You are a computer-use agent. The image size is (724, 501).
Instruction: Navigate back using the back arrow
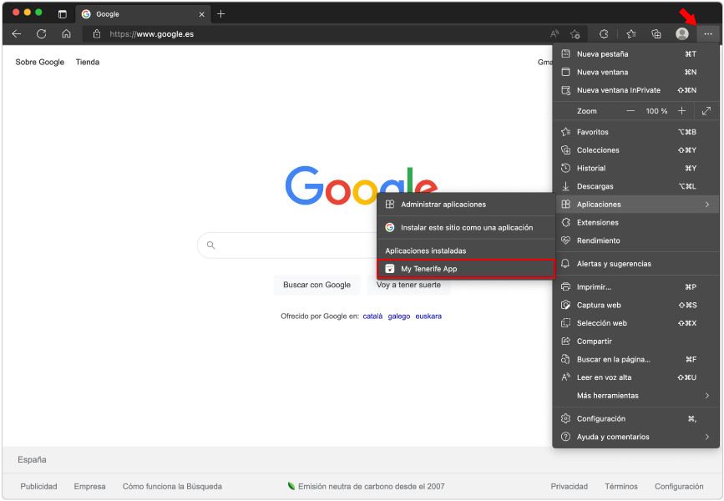17,35
